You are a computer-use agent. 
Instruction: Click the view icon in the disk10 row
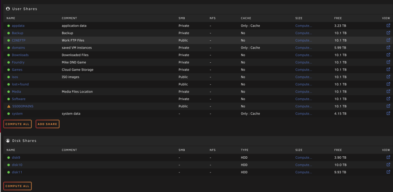point(388,165)
